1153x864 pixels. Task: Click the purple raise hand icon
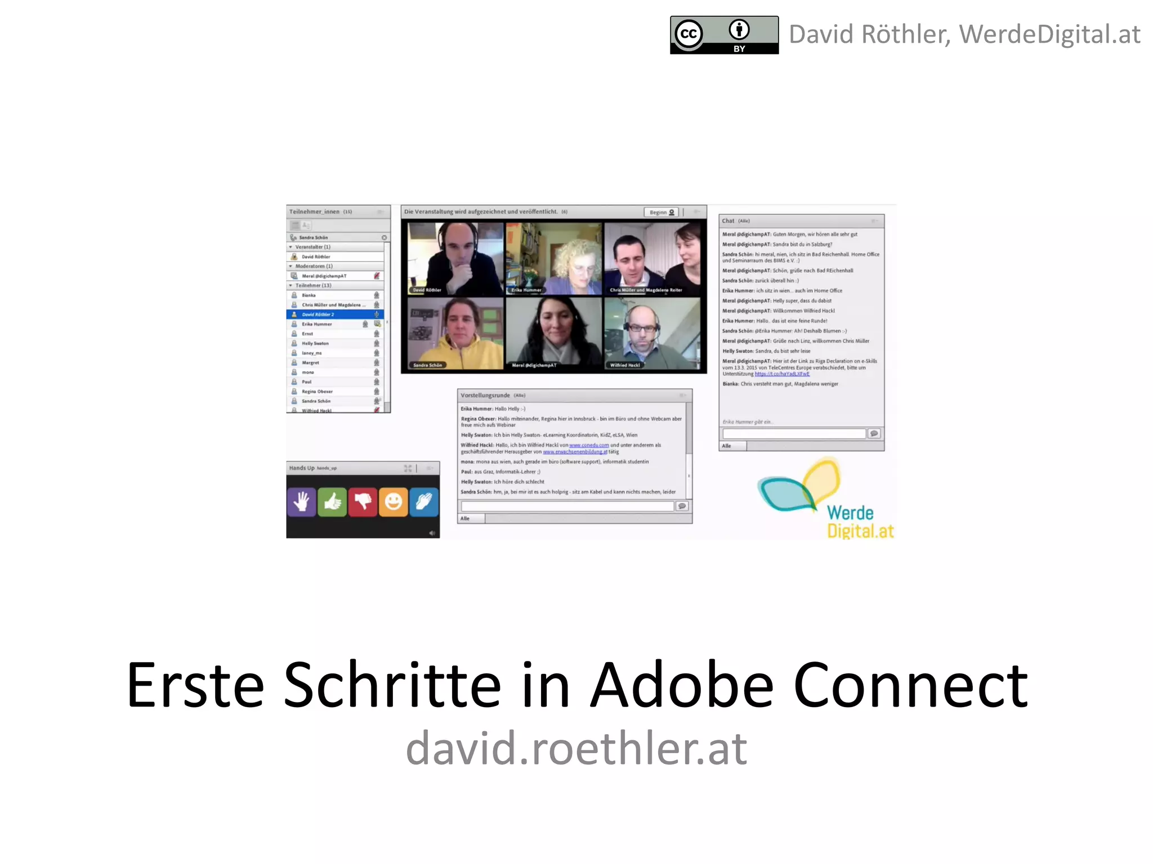(301, 501)
